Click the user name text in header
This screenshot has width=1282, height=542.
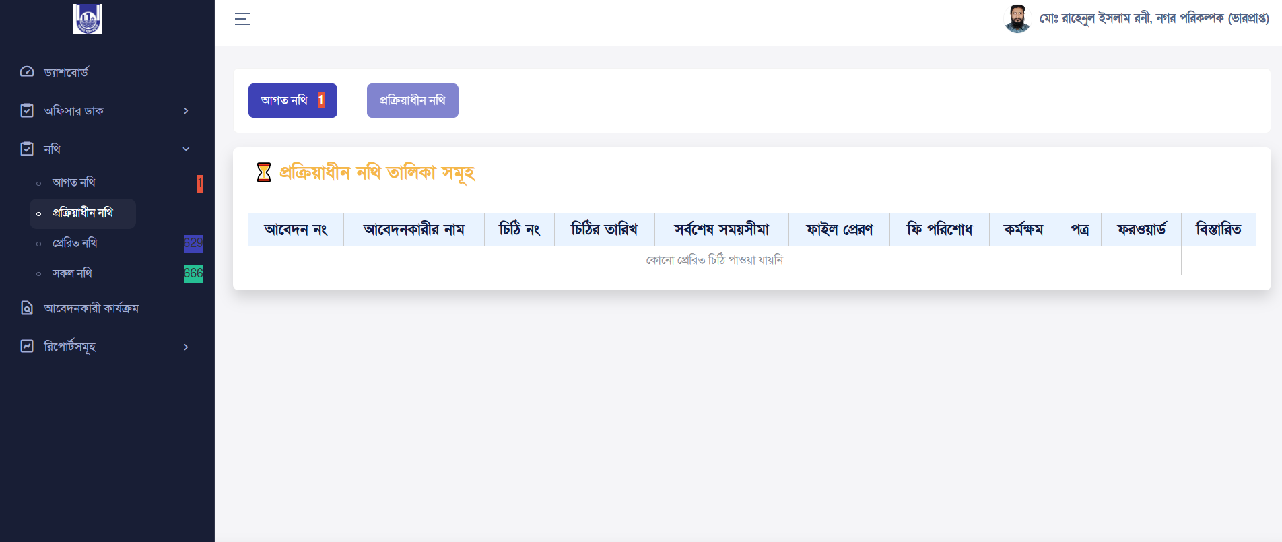coord(1153,19)
